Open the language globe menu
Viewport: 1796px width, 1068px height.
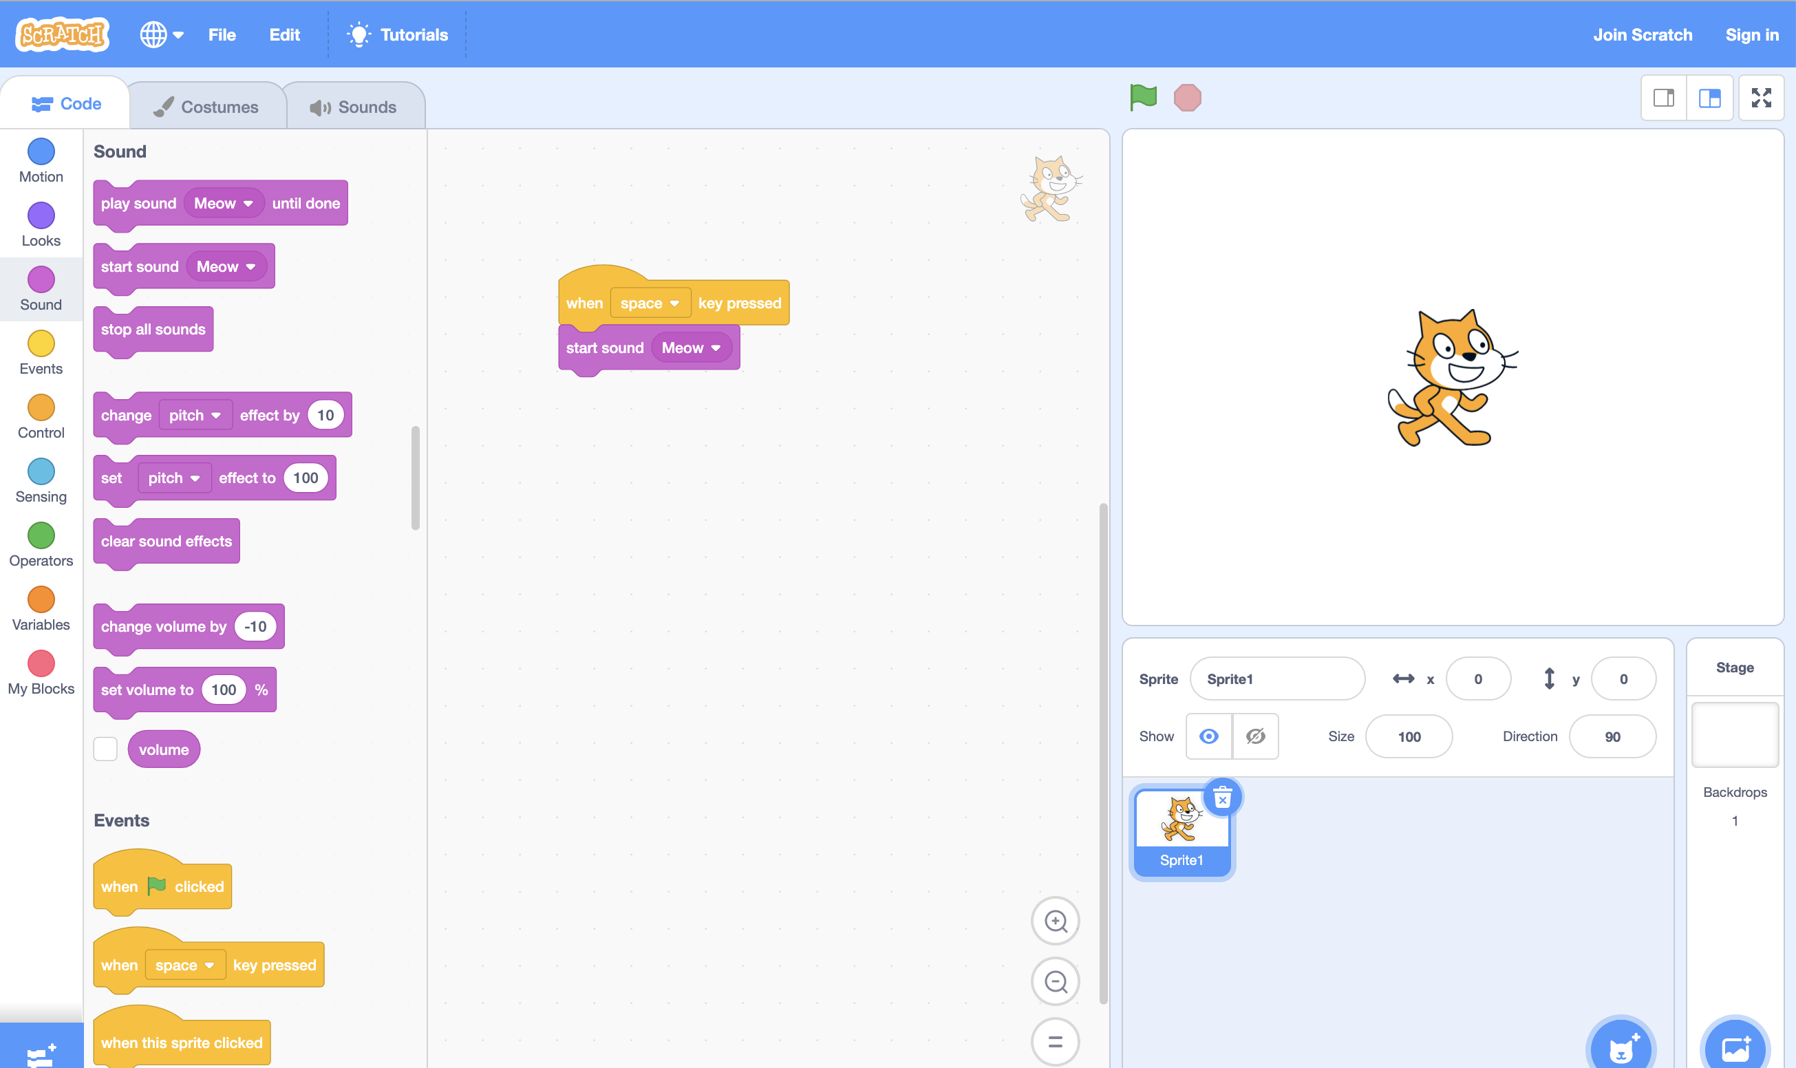point(162,34)
